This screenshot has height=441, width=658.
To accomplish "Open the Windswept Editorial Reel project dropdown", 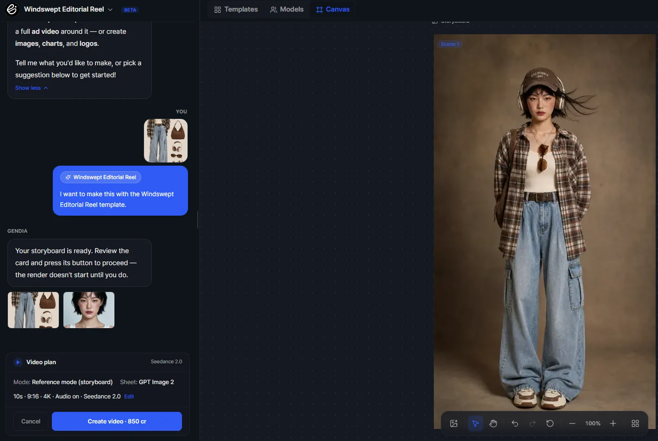I will pos(68,9).
